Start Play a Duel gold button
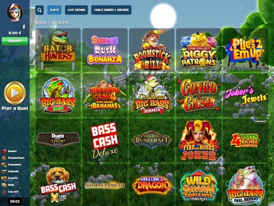The width and height of the screenshot is (274, 206). 15,93
